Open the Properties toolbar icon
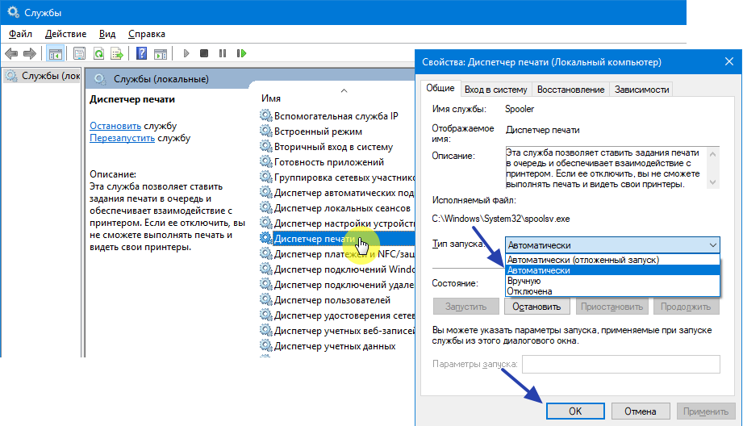The height and width of the screenshot is (426, 743). point(79,54)
